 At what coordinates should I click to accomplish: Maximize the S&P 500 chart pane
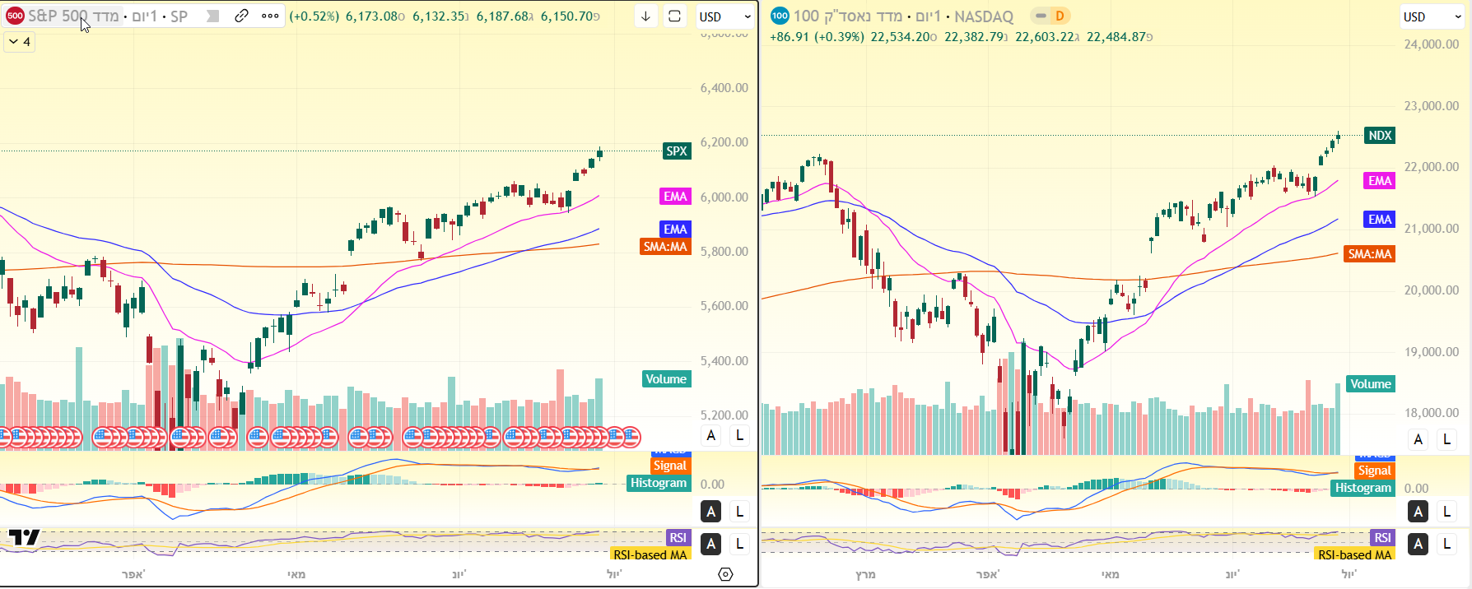[674, 16]
